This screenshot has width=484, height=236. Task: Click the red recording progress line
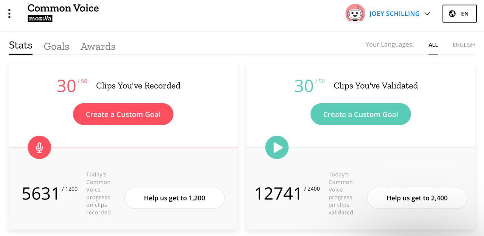click(x=144, y=147)
